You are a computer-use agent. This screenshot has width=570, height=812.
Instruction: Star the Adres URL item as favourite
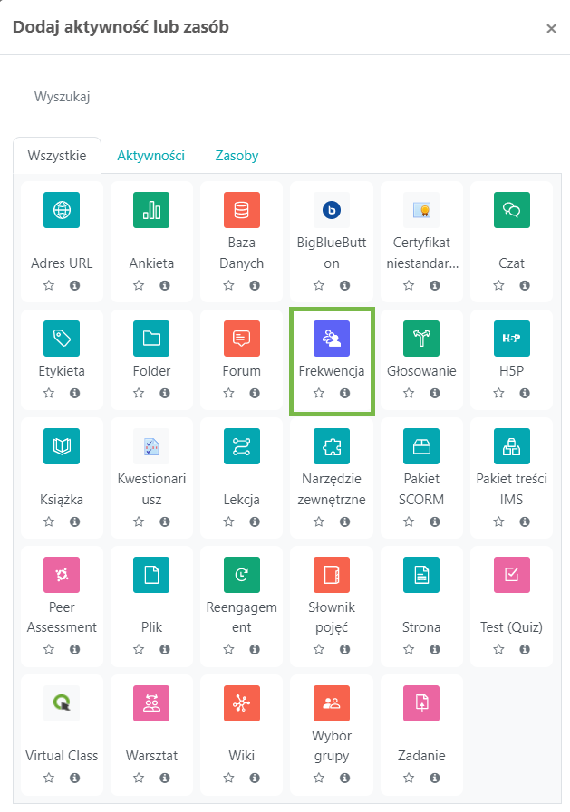click(x=49, y=285)
